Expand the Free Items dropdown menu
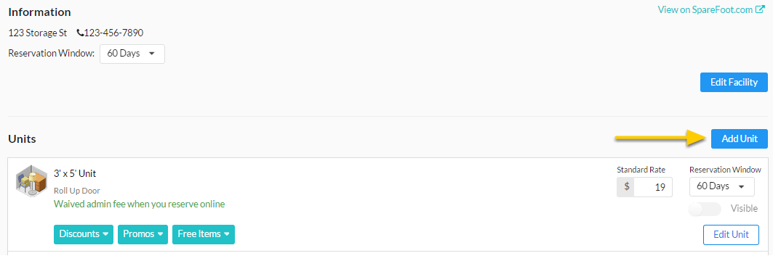 click(204, 234)
